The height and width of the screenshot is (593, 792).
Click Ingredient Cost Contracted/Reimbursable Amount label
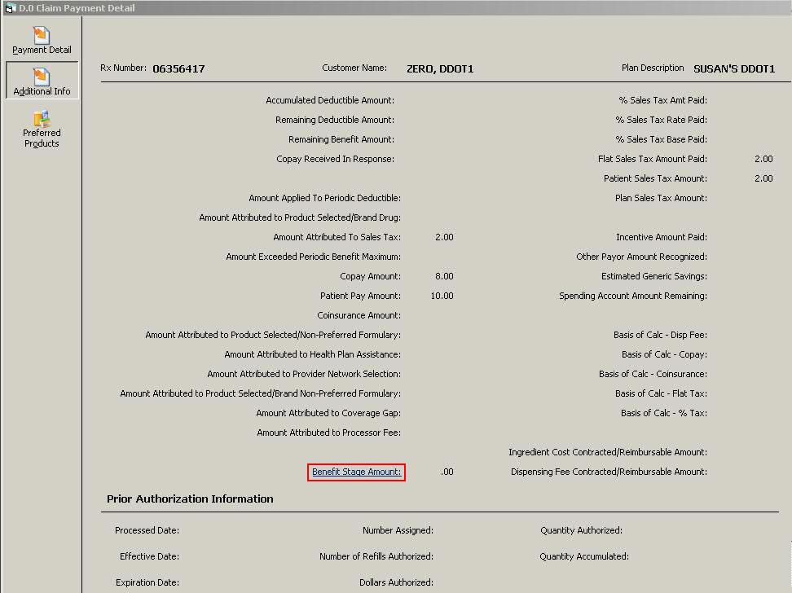point(608,452)
